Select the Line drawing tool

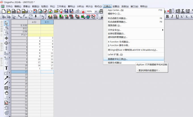pyautogui.click(x=6, y=83)
